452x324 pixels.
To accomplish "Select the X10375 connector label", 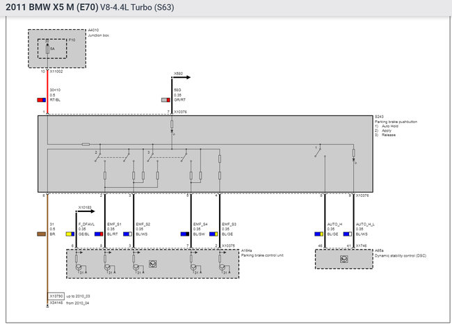I will 228,246.
